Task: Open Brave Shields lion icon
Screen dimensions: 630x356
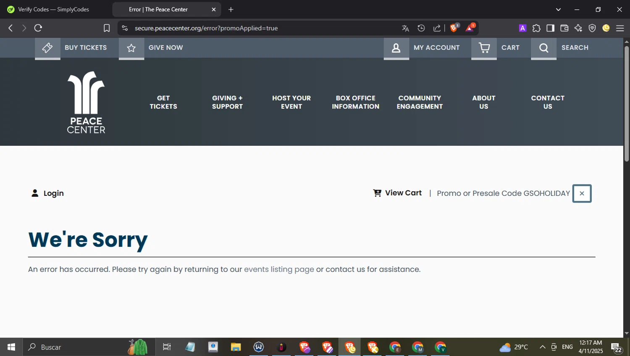Action: pyautogui.click(x=454, y=28)
